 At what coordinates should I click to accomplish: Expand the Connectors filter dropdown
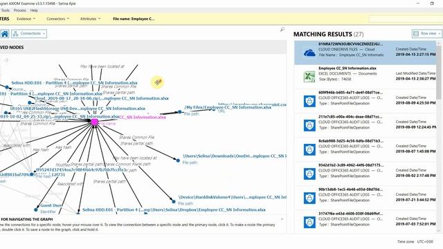57,19
